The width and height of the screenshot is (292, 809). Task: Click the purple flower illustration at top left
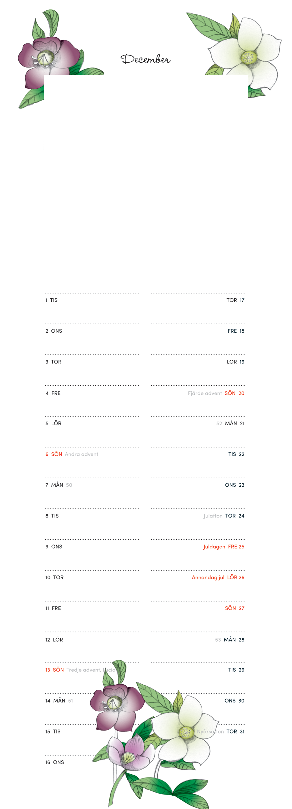pyautogui.click(x=48, y=59)
